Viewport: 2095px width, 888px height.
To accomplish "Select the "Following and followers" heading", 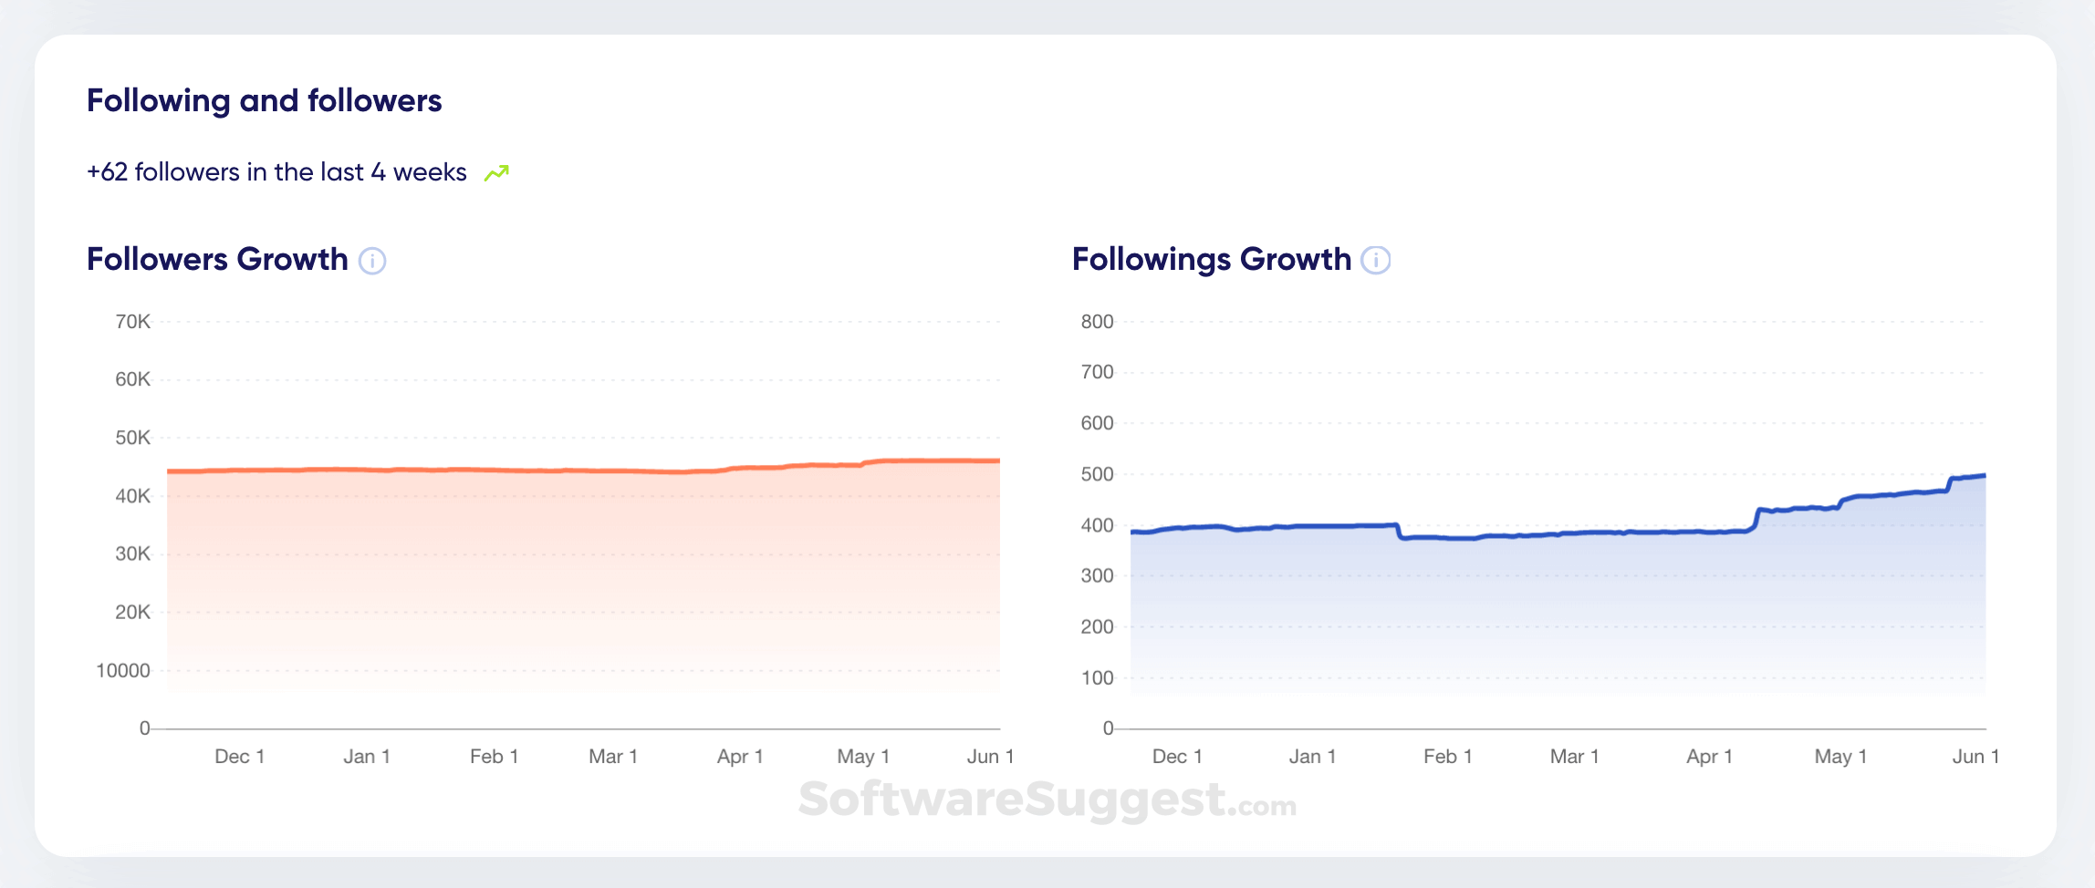I will [264, 100].
